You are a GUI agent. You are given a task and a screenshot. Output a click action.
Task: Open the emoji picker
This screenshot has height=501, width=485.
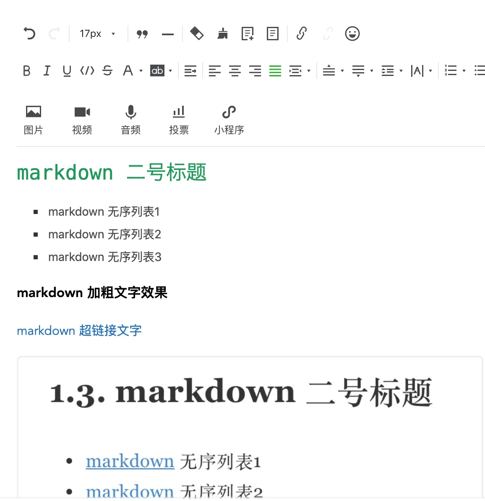(x=352, y=34)
